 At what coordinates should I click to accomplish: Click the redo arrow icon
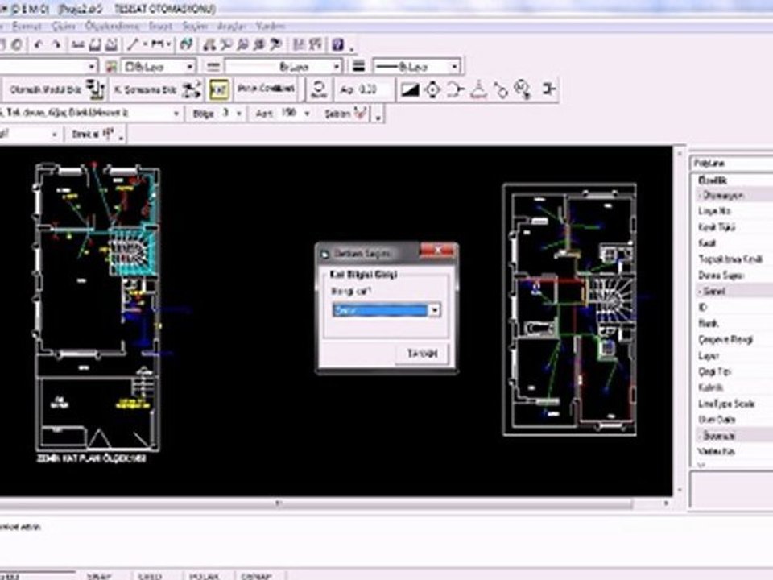point(56,45)
